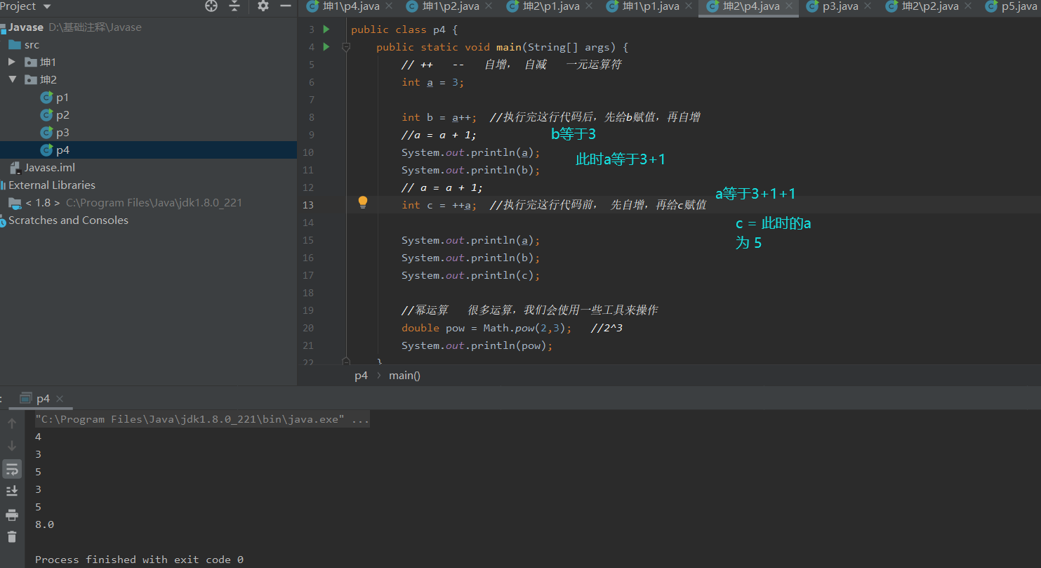Close the 坤2\p1.java tab
This screenshot has width=1041, height=568.
click(x=590, y=6)
